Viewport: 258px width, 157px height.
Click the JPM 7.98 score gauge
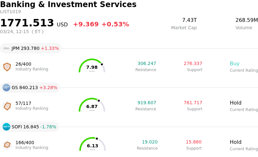click(x=92, y=66)
